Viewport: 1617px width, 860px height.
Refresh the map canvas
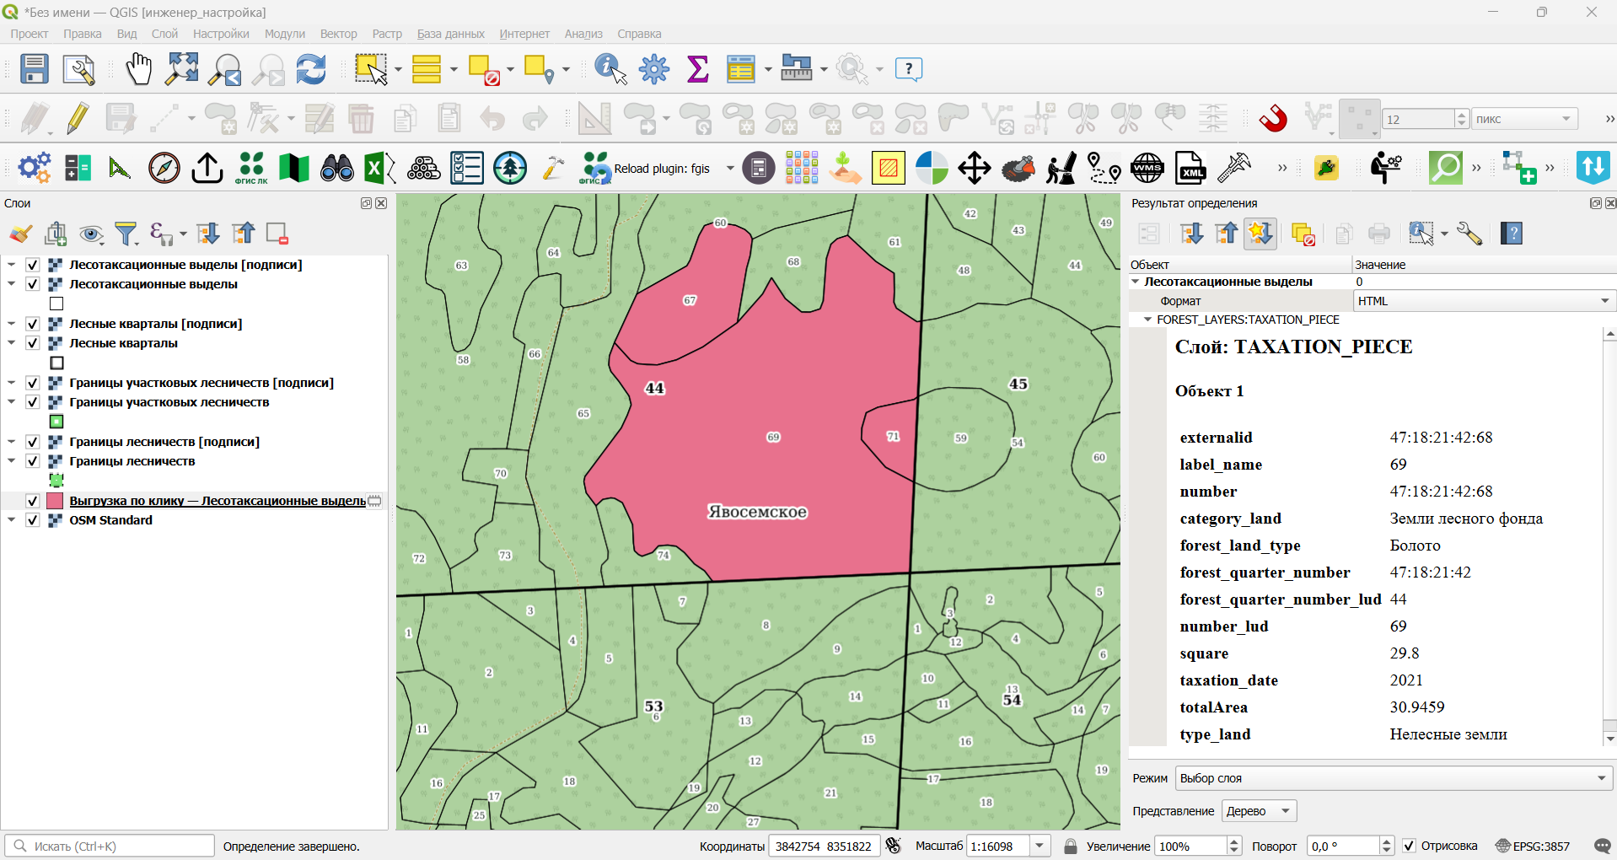(311, 69)
